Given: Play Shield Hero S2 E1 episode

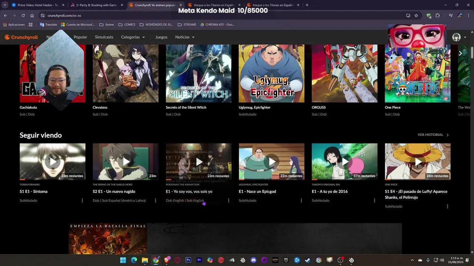Looking at the screenshot, I should (x=126, y=161).
